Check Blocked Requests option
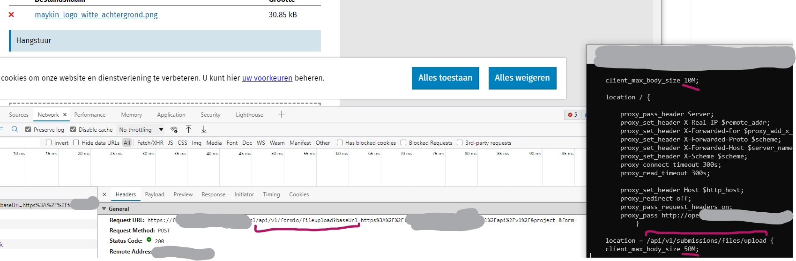This screenshot has width=796, height=261. click(403, 142)
